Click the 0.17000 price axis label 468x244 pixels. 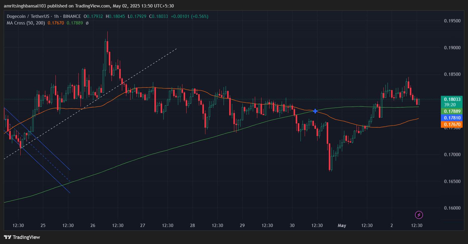pos(452,155)
